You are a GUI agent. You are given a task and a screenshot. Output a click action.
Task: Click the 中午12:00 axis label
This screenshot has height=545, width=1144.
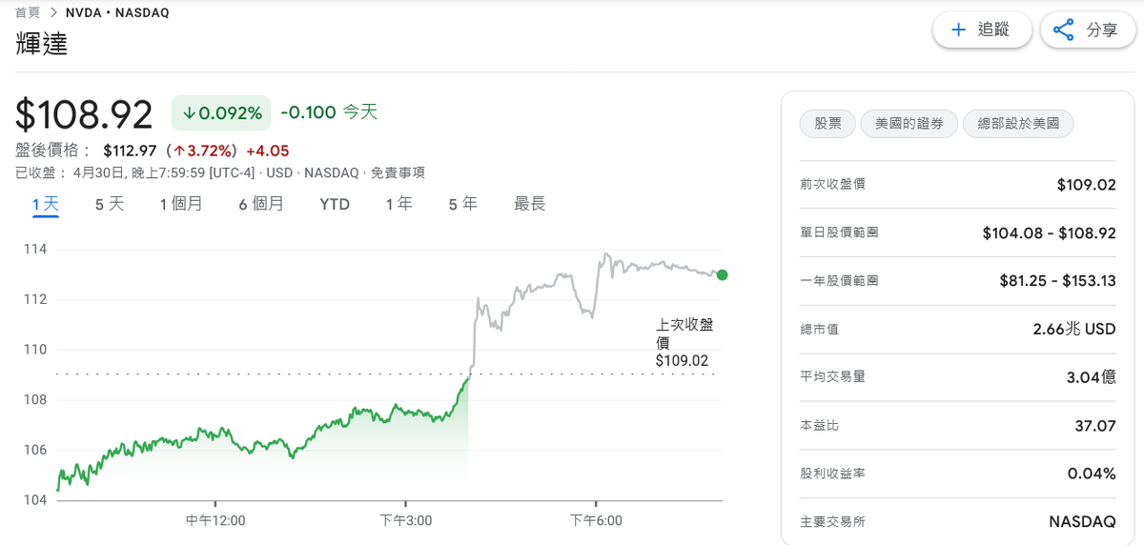point(215,520)
